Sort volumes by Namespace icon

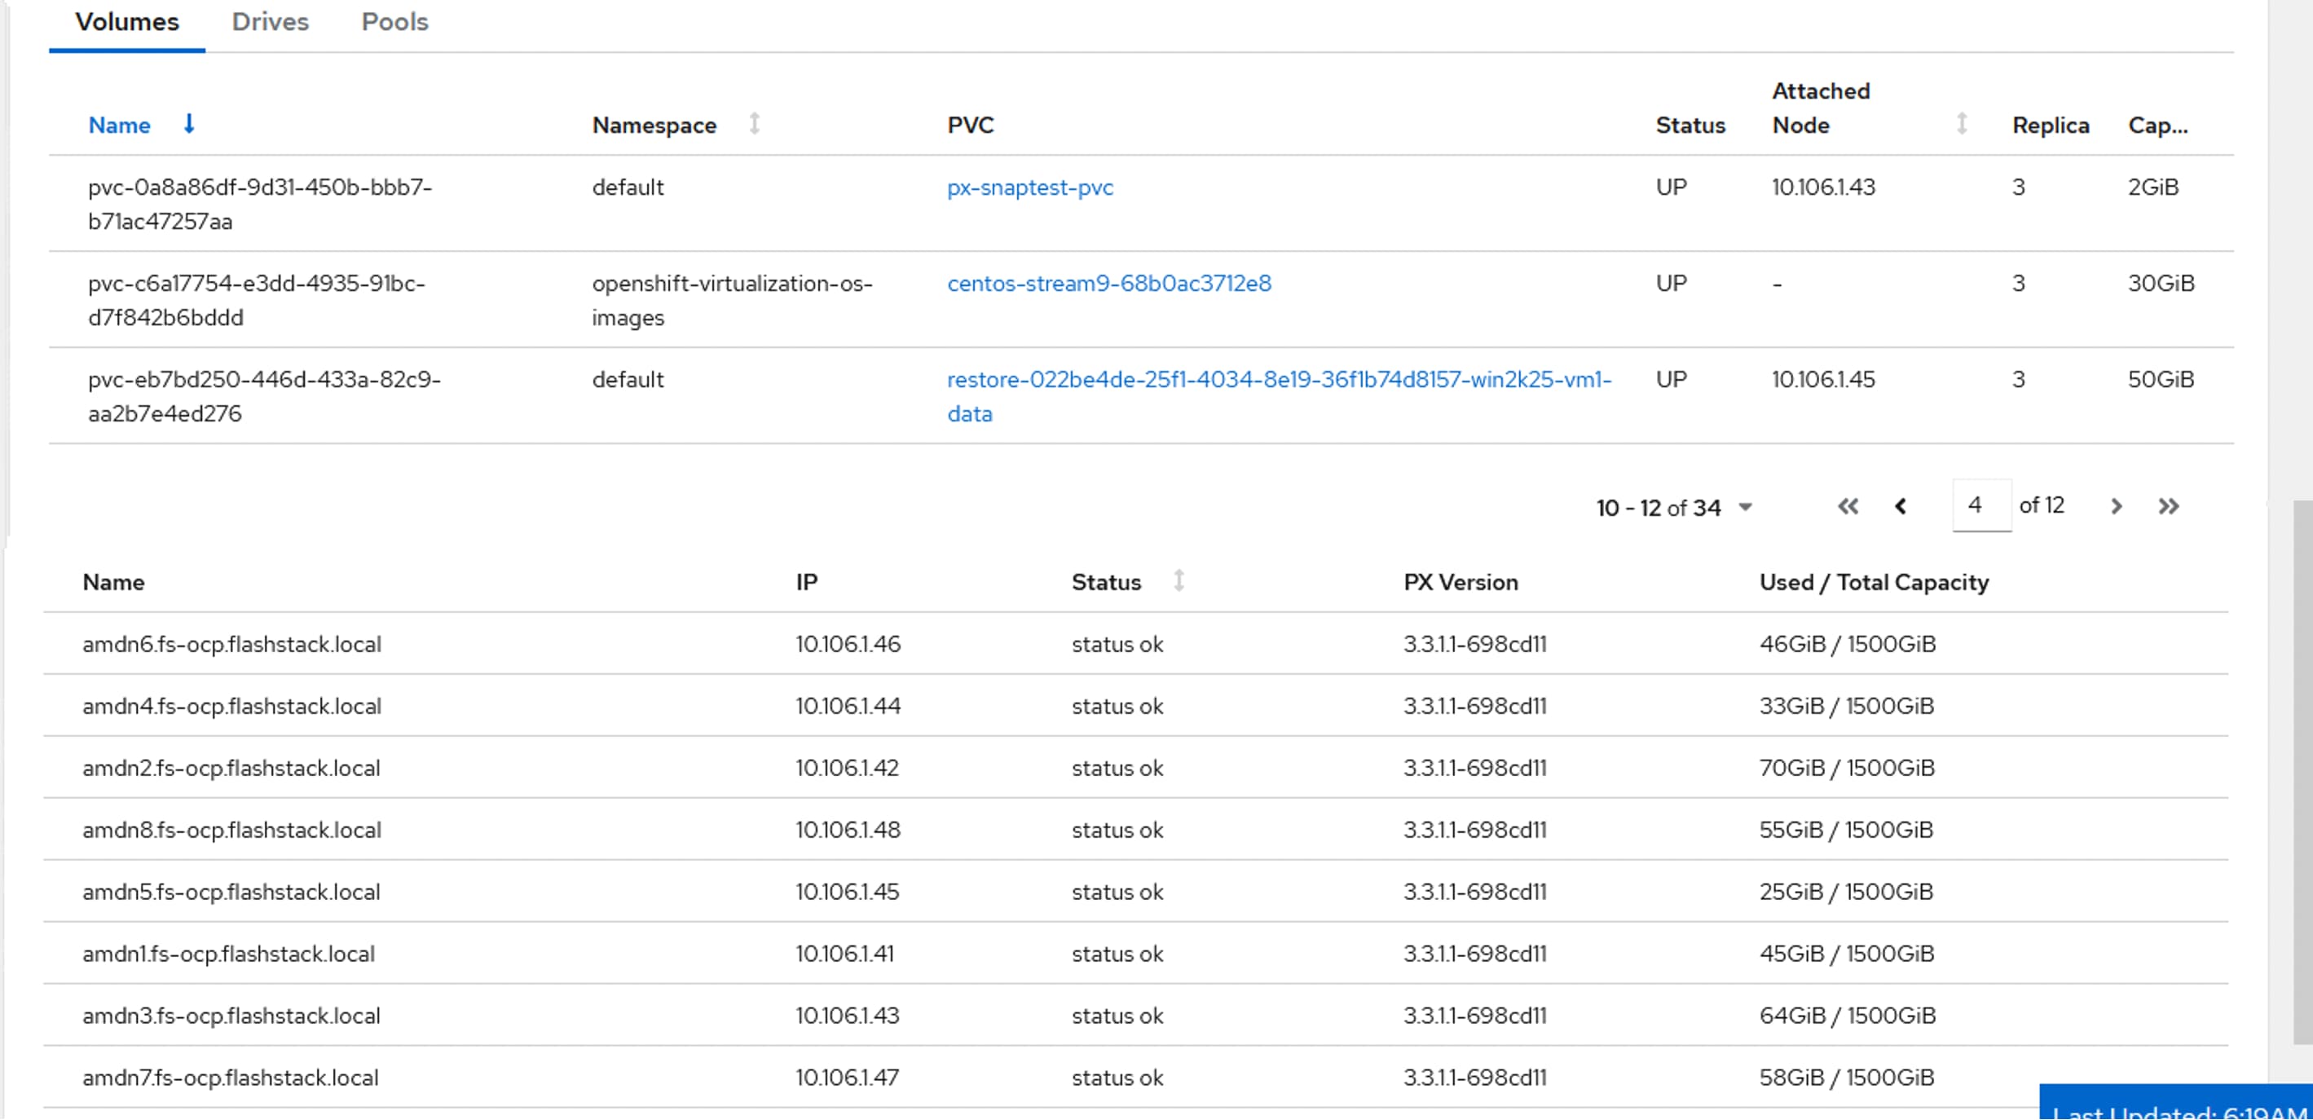(x=754, y=124)
